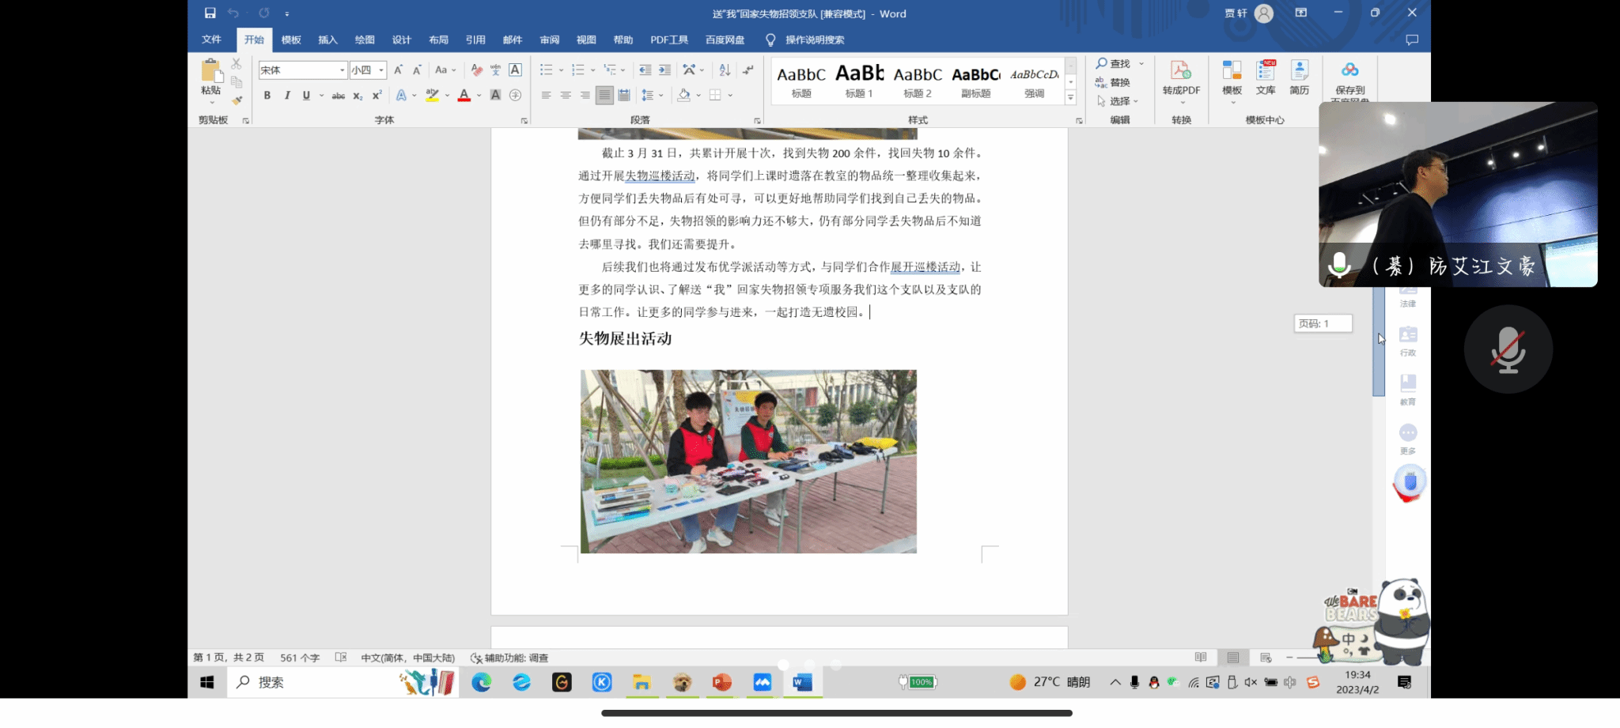Viewport: 1620px width, 728px height.
Task: Click the Format Painter brush icon
Action: click(x=237, y=100)
